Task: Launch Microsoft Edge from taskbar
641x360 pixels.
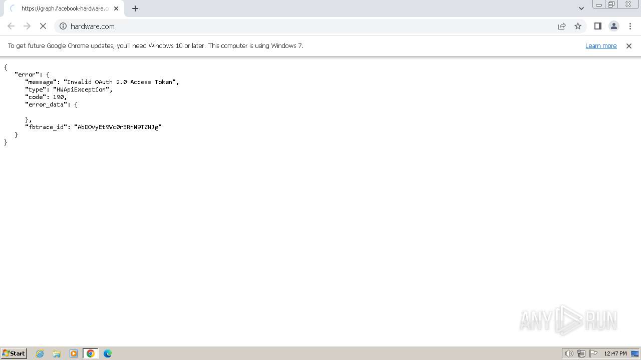Action: (x=108, y=353)
